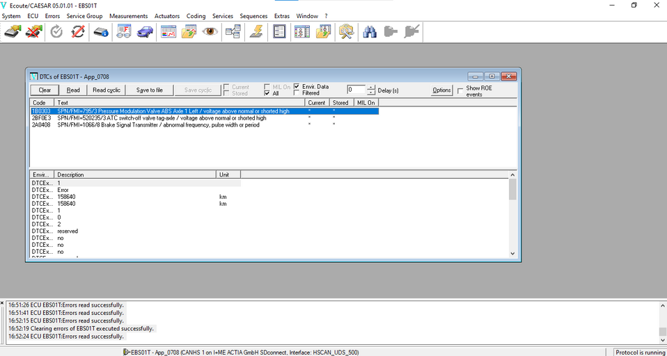Click the lightning bolt actuator icon
Viewport: 667px width, 356px height.
256,32
